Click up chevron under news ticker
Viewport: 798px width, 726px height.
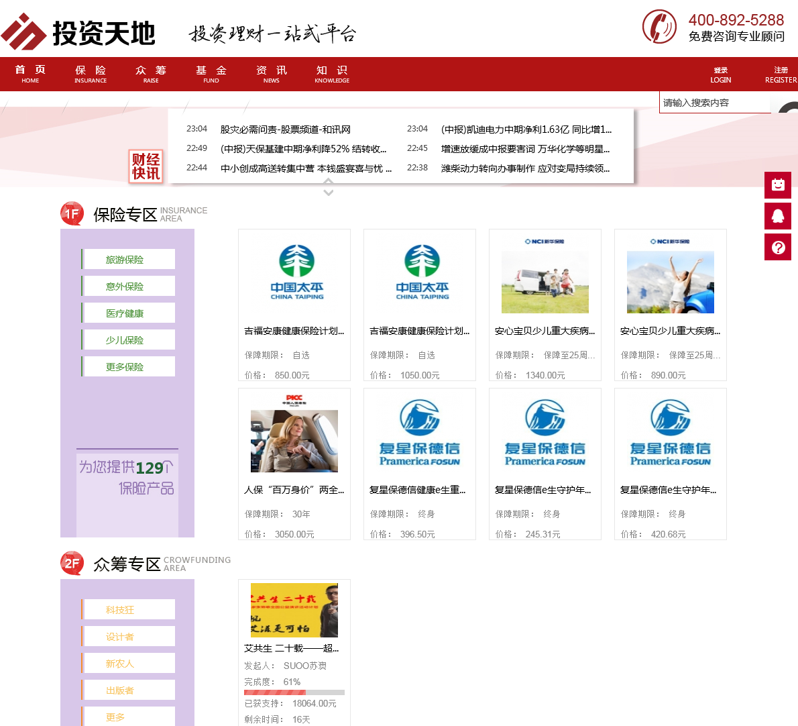(x=329, y=182)
